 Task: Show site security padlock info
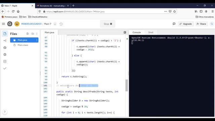(44, 11)
